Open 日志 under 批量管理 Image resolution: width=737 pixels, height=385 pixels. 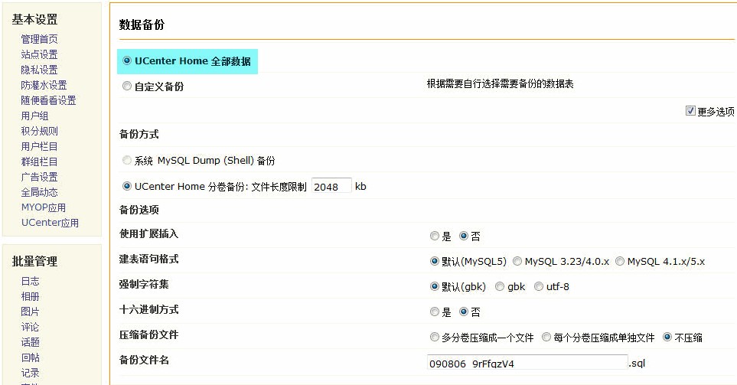[30, 281]
